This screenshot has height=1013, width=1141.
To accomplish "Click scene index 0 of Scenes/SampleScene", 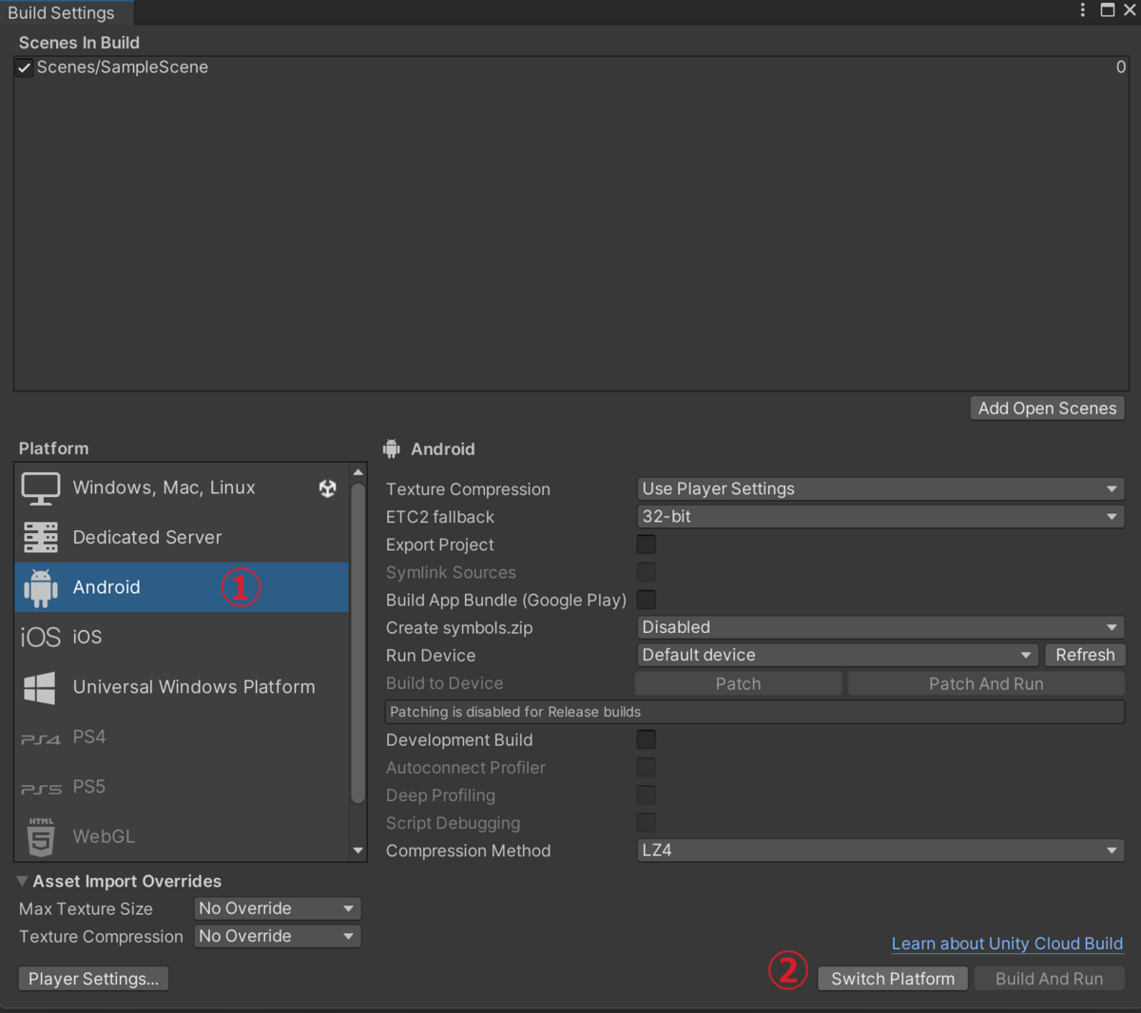I will coord(1121,67).
